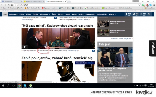
Task: Click the red extension icon in toolbar
Action: (x=147, y=5)
